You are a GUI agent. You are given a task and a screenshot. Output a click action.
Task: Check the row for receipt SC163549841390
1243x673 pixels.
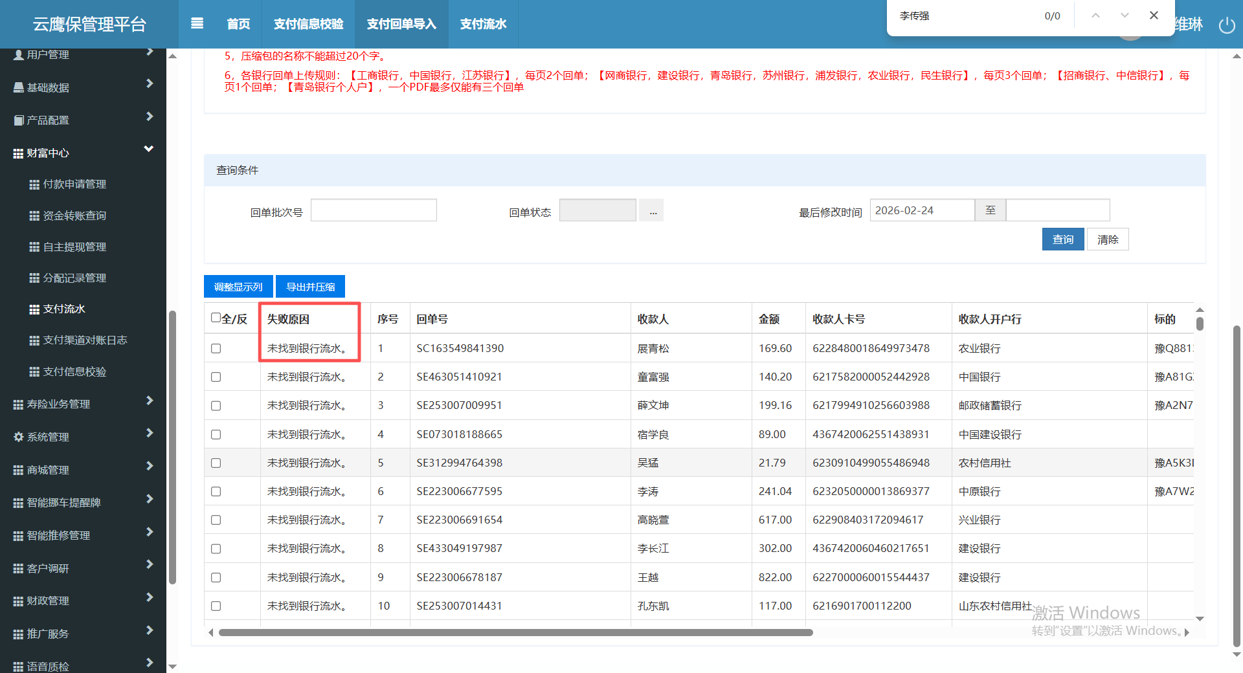216,349
